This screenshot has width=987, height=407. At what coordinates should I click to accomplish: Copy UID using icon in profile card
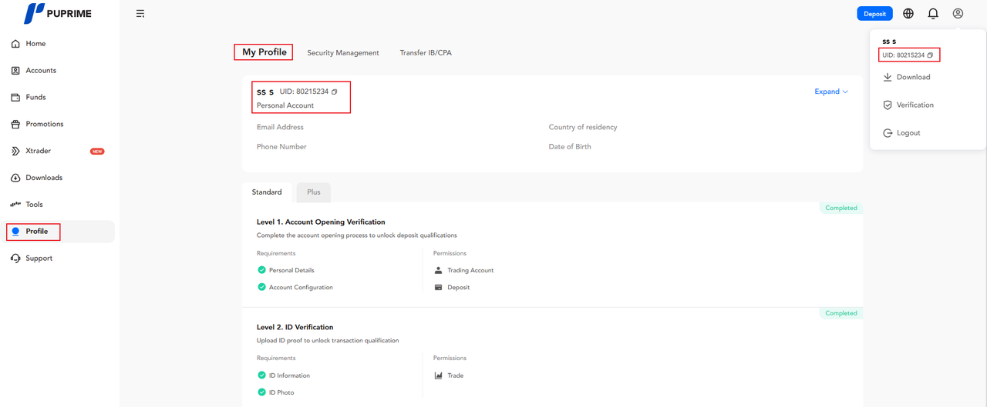tap(335, 92)
